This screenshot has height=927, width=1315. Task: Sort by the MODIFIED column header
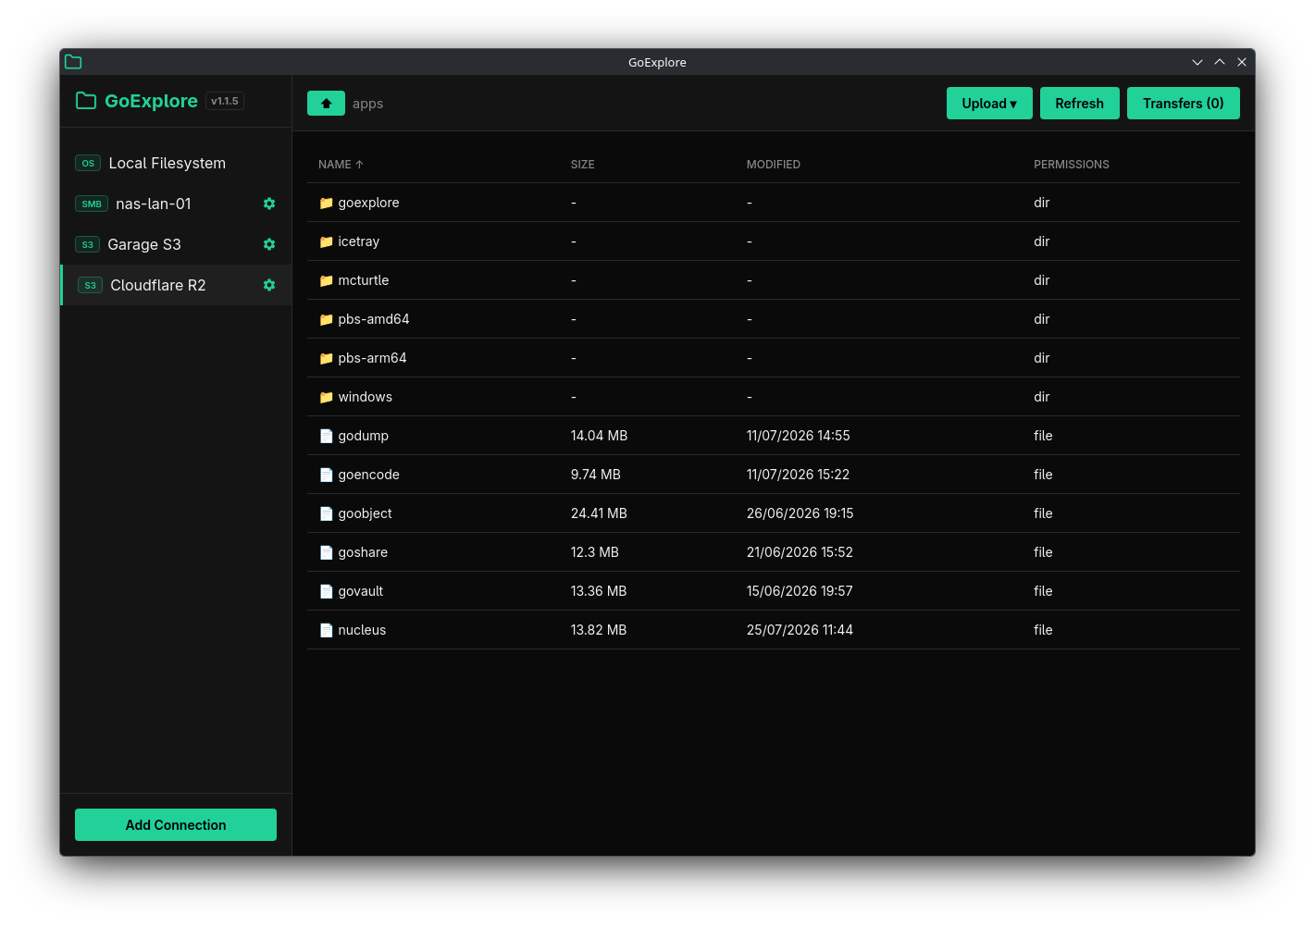[x=774, y=165]
